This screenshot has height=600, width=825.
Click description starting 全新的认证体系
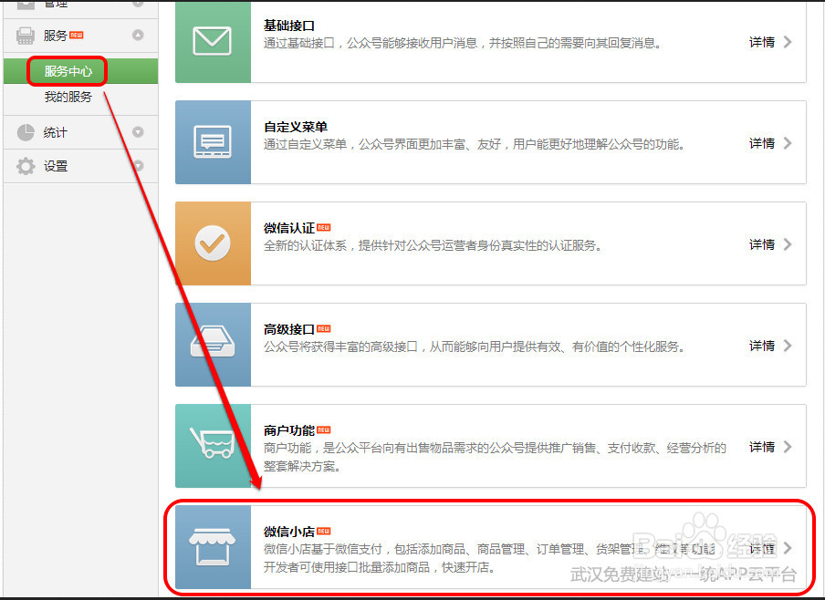(x=433, y=245)
